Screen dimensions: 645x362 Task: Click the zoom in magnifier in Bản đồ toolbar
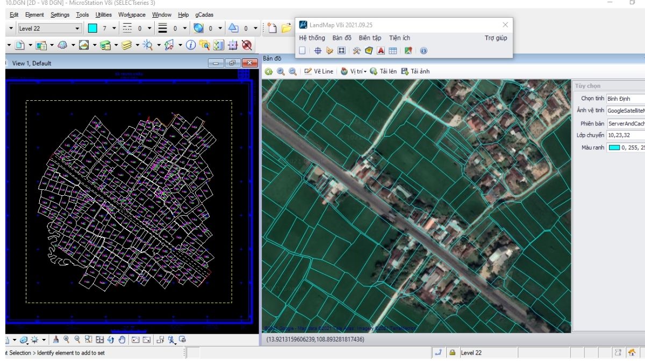(x=281, y=71)
